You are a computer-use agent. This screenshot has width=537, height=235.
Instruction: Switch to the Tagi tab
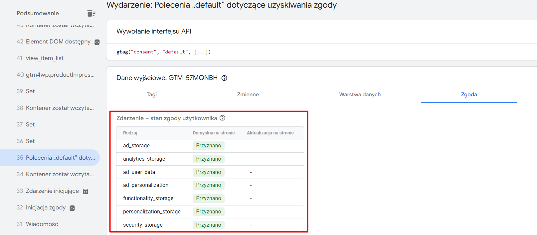(x=152, y=94)
